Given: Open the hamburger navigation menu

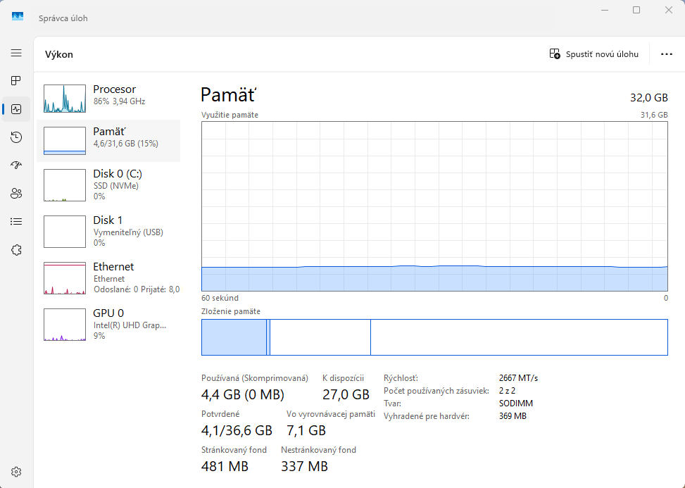Looking at the screenshot, I should click(x=16, y=53).
